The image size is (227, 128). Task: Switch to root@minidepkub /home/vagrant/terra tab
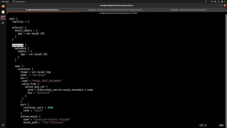coord(42,10)
